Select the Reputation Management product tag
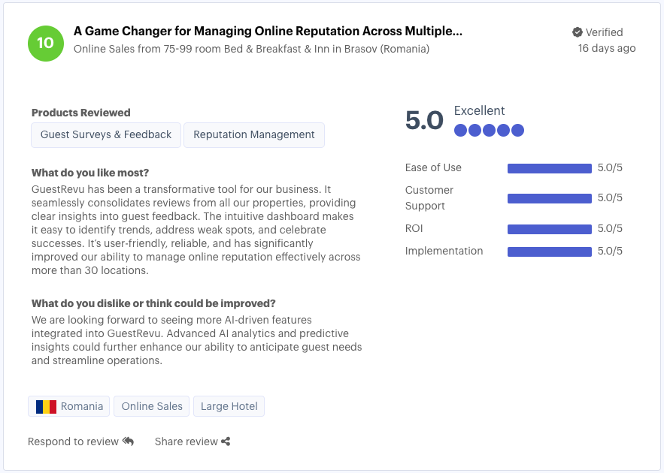664x473 pixels. pyautogui.click(x=253, y=135)
